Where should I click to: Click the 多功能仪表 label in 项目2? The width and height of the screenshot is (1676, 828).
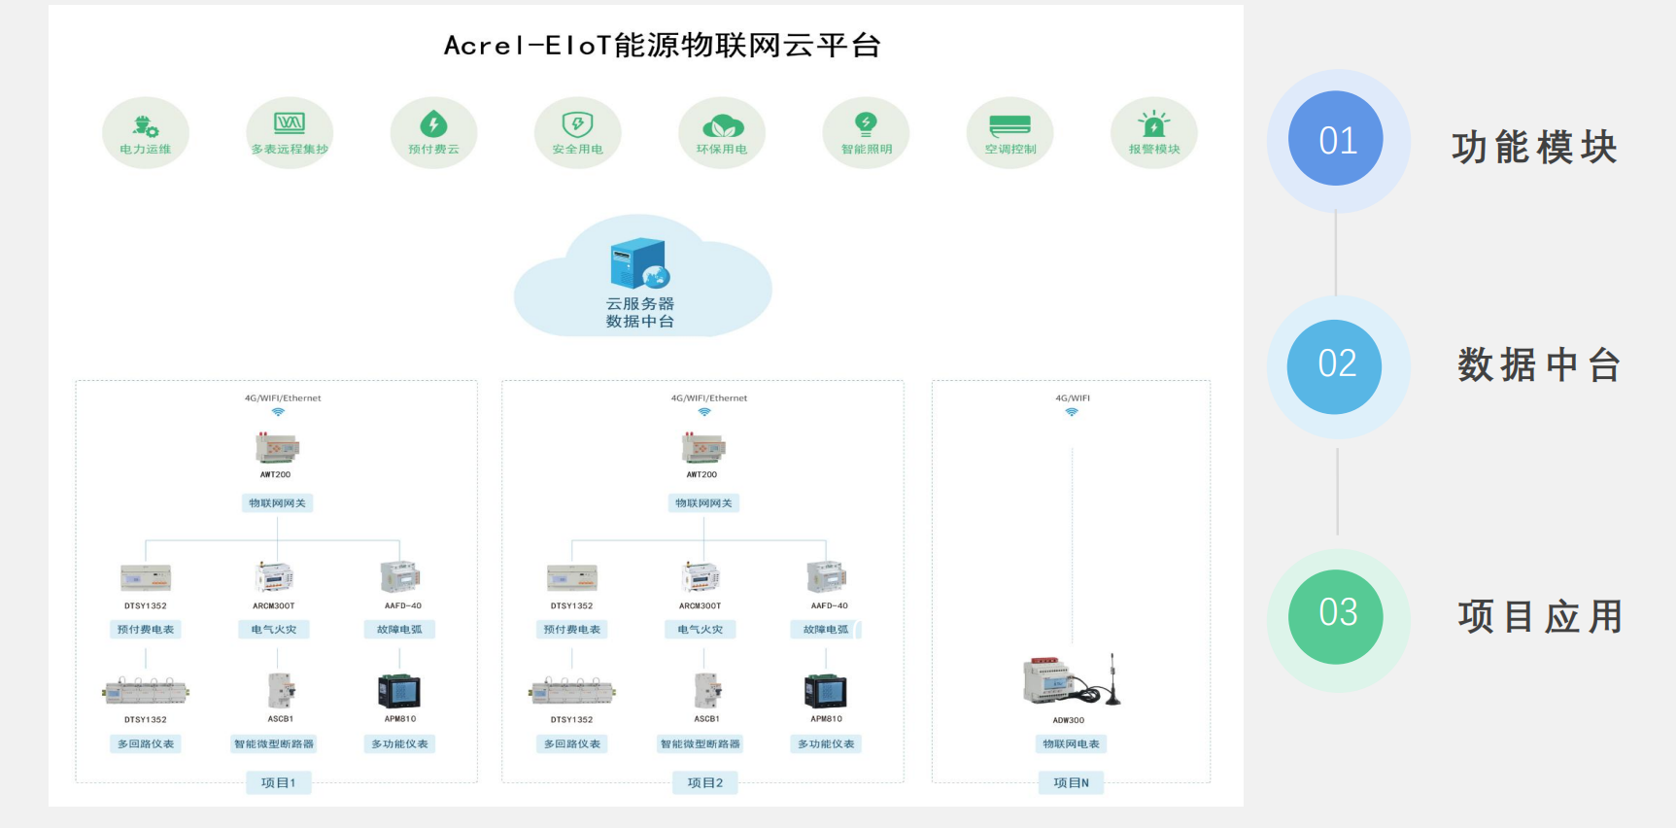tap(826, 743)
